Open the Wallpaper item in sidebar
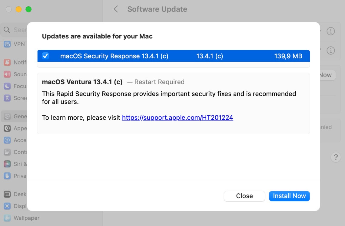Screen dimensions: 345x226 (x=22, y=218)
